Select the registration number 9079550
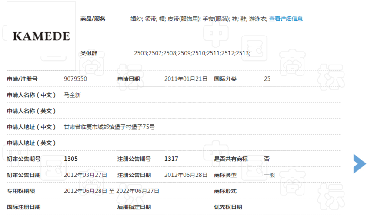This screenshot has width=374, height=215. (x=75, y=79)
